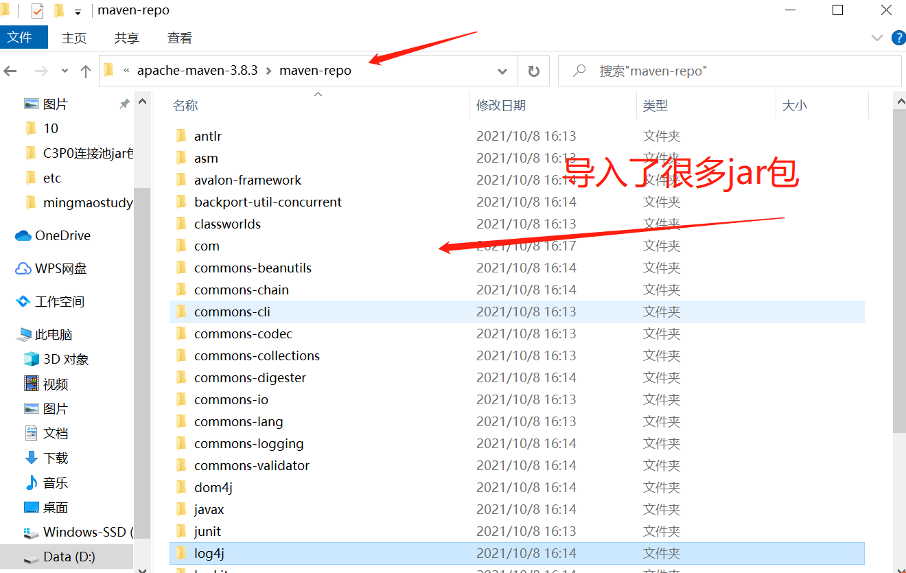Select the commons-collections folder
The image size is (906, 573).
pos(517,355)
